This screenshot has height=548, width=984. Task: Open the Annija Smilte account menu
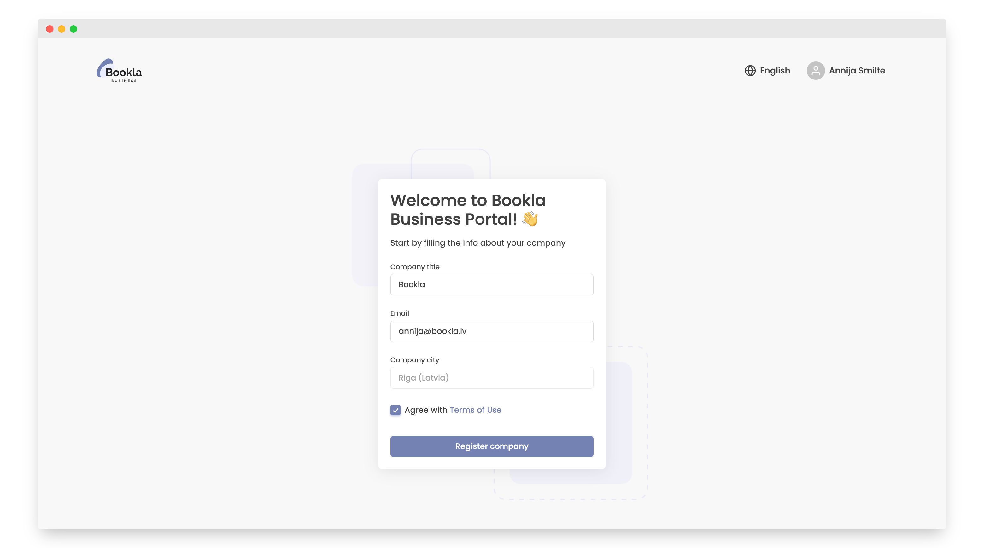click(x=856, y=71)
